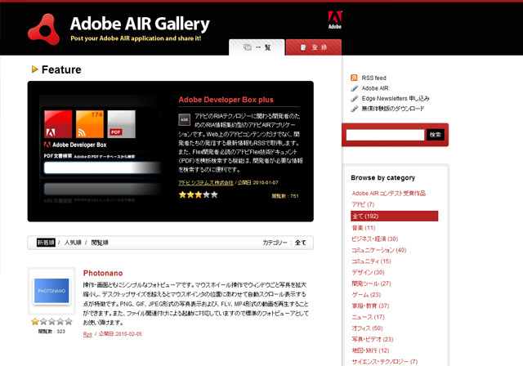Click the fifth star of Adobe Developer Box plus

tap(214, 194)
